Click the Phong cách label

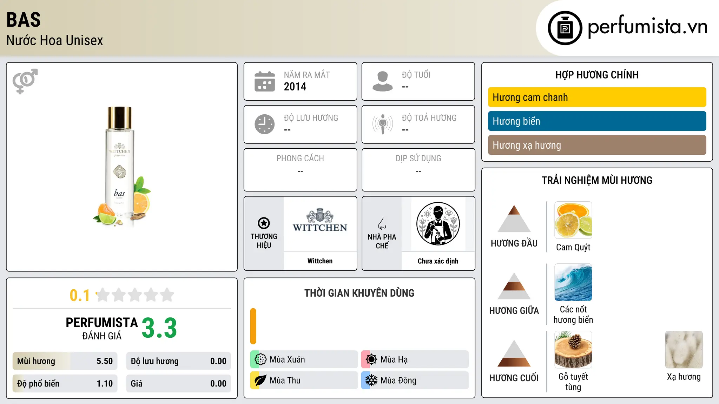tap(300, 159)
